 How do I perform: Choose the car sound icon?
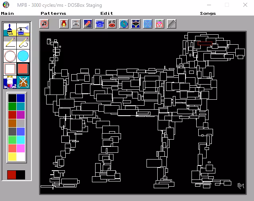(x=76, y=24)
